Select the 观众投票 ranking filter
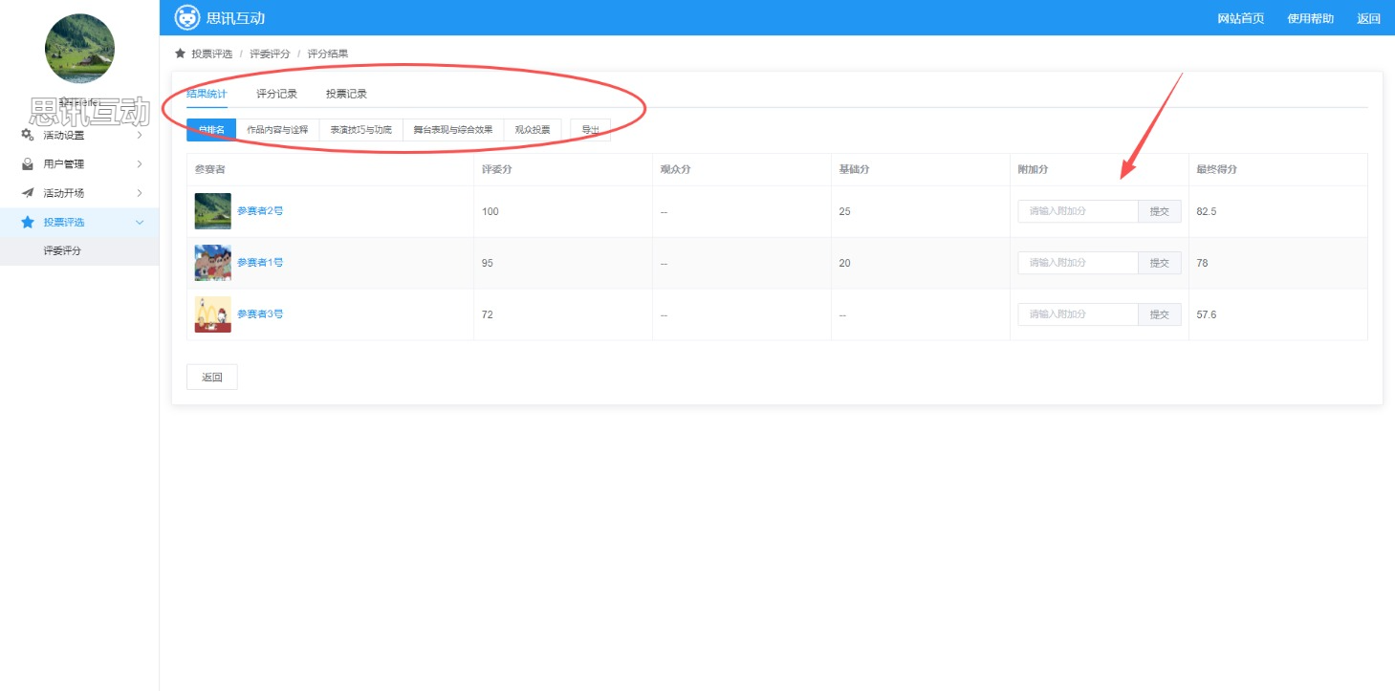1395x691 pixels. click(x=532, y=130)
